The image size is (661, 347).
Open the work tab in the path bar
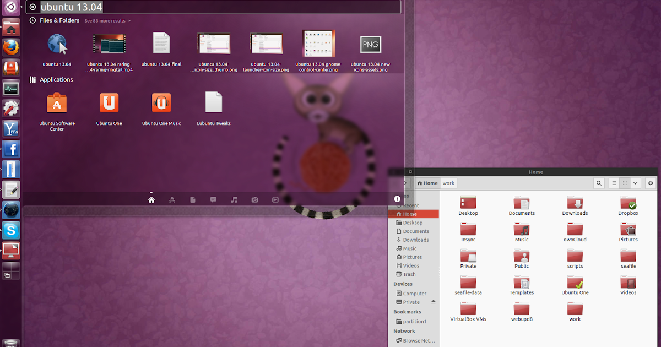click(448, 183)
